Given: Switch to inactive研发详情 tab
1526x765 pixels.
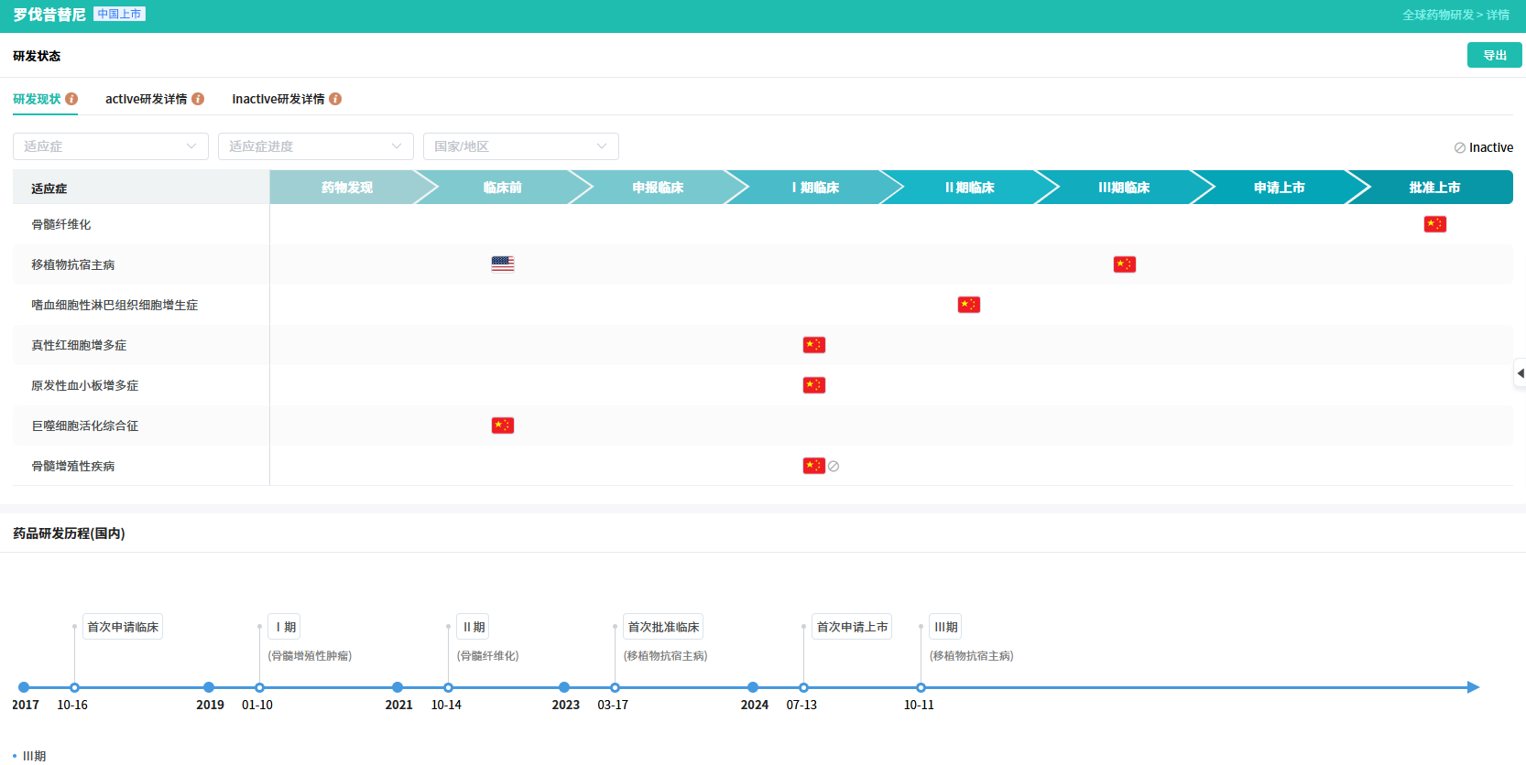Looking at the screenshot, I should (x=278, y=99).
